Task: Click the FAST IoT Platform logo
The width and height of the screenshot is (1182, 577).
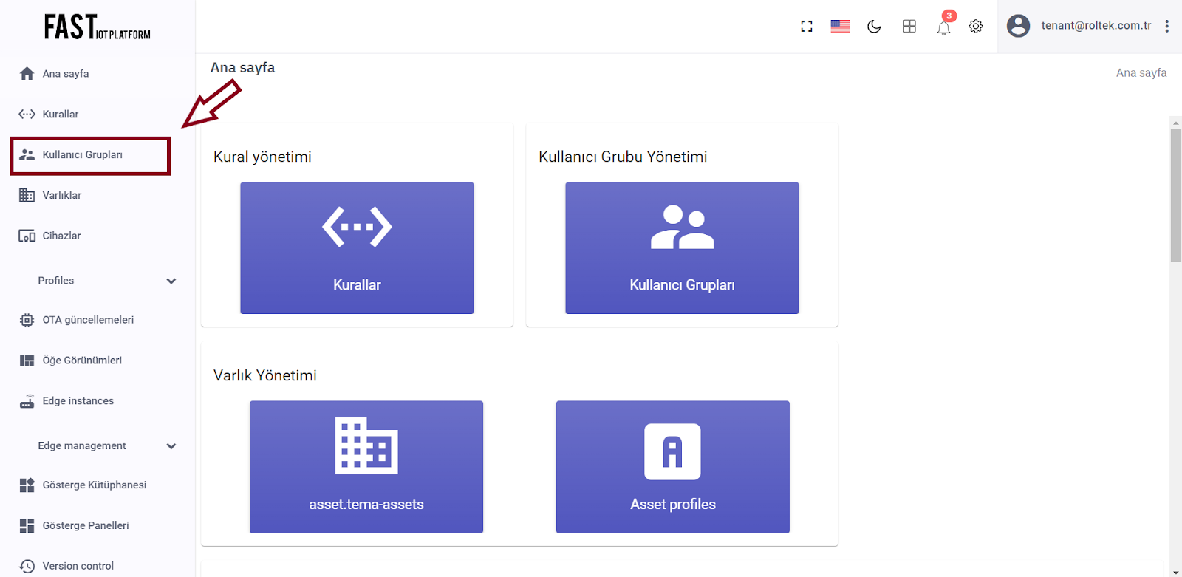Action: click(98, 27)
